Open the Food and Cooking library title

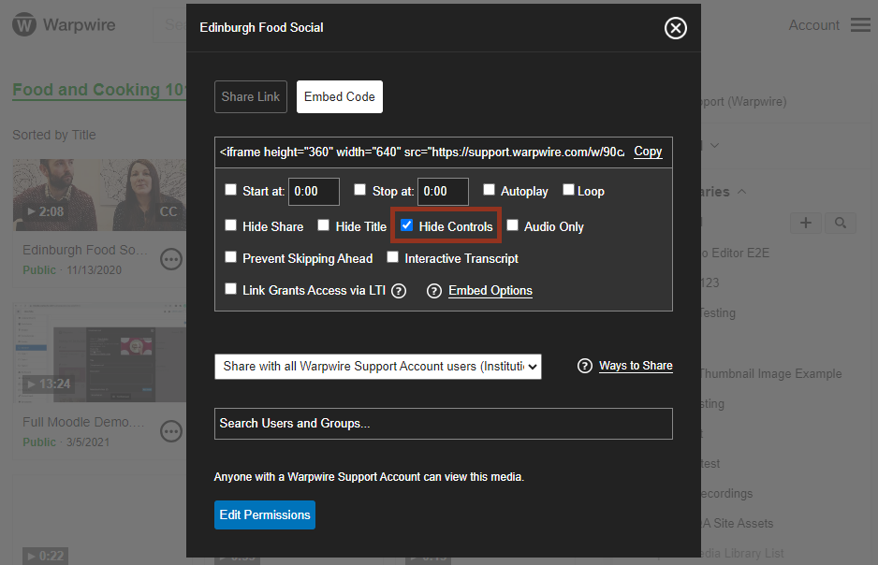point(99,90)
